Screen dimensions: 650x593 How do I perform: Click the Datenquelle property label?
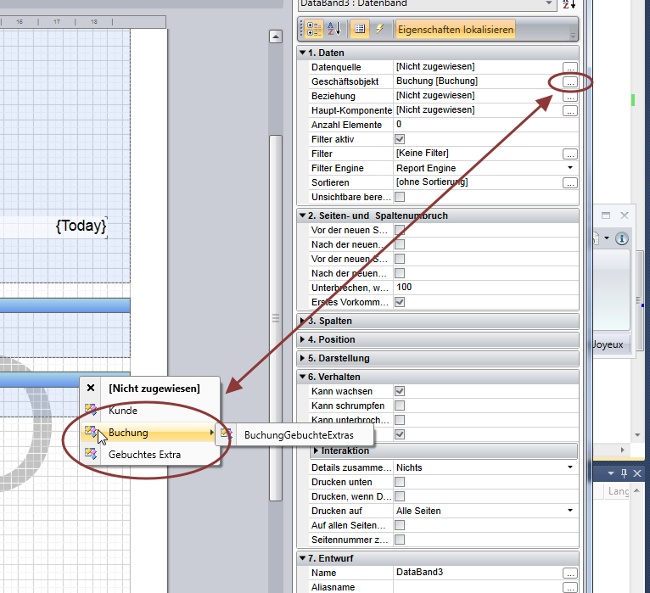[336, 67]
